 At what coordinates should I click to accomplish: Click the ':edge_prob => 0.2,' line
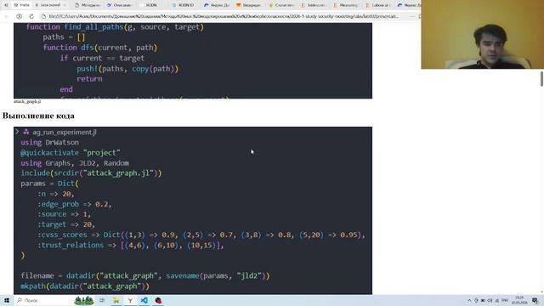click(75, 204)
